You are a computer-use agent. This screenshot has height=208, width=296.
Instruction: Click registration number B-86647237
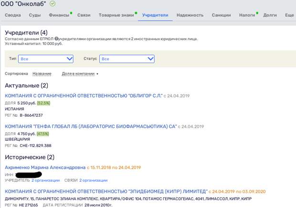31,115
